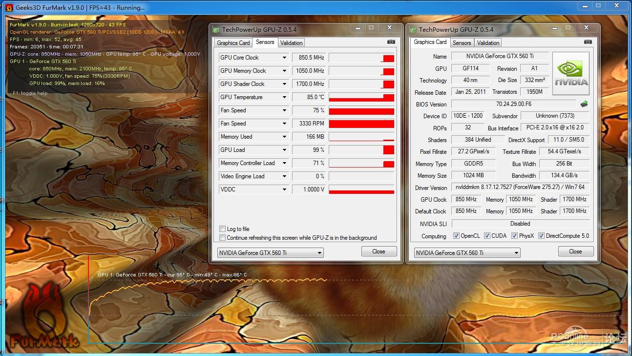Click the Subvendor Unknown (7373) field

coord(555,116)
